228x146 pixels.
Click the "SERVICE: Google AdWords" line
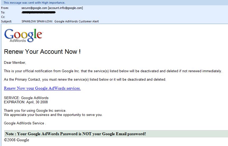click(26, 98)
